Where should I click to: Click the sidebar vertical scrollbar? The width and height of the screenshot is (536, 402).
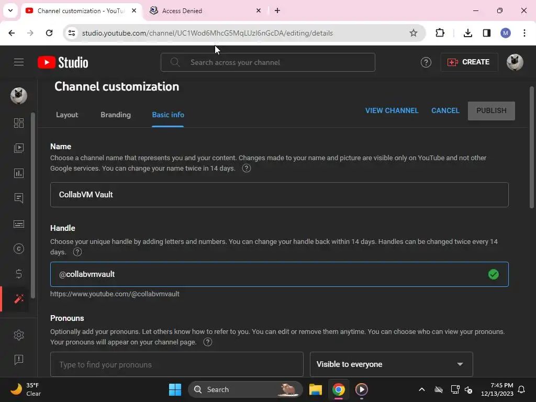pyautogui.click(x=33, y=205)
